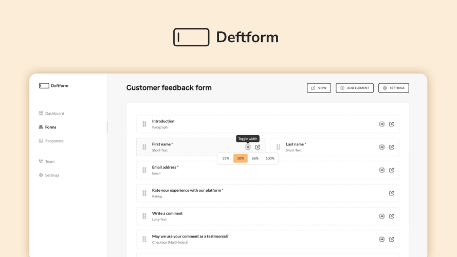Click the Write a comment drag handle
457x257 pixels.
coord(144,216)
